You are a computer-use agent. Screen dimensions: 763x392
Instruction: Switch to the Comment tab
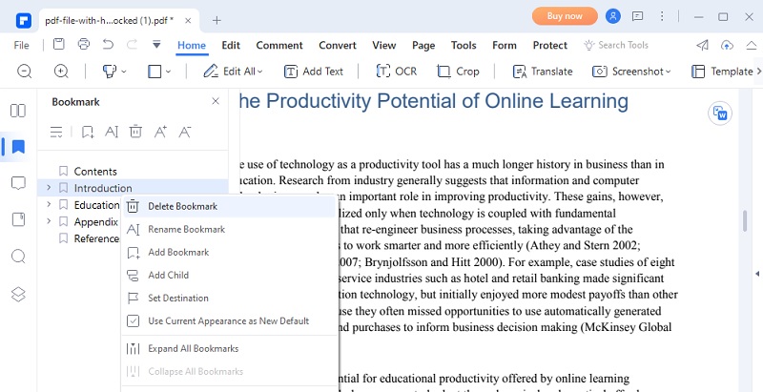click(x=279, y=45)
